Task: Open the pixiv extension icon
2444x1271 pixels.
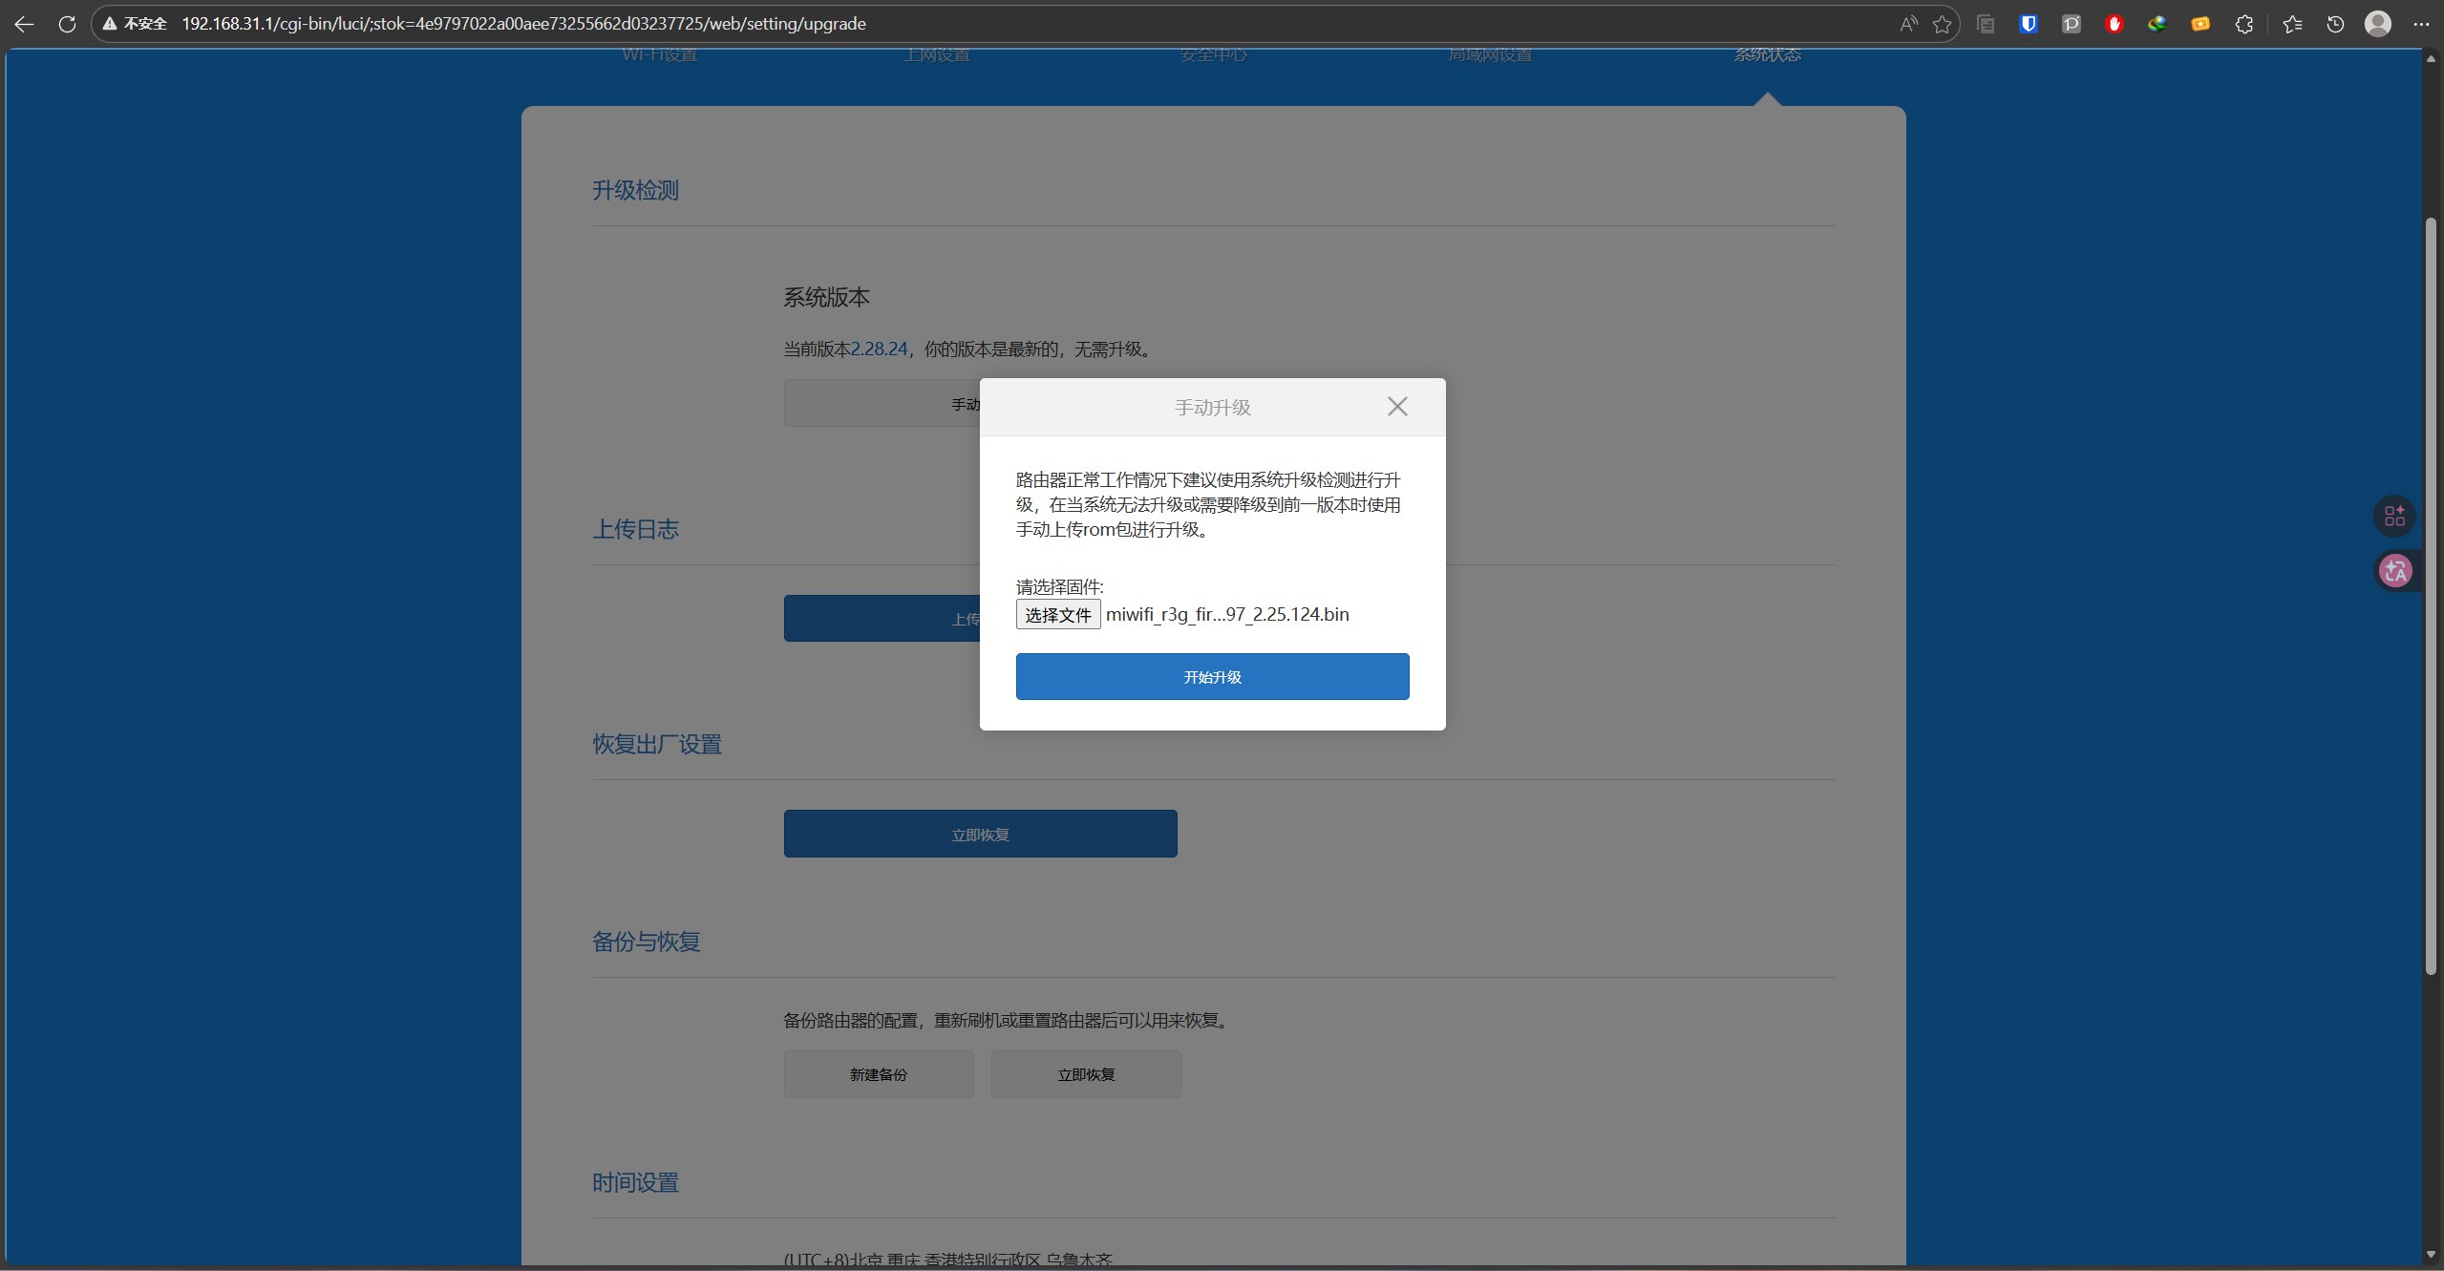Action: (2072, 24)
